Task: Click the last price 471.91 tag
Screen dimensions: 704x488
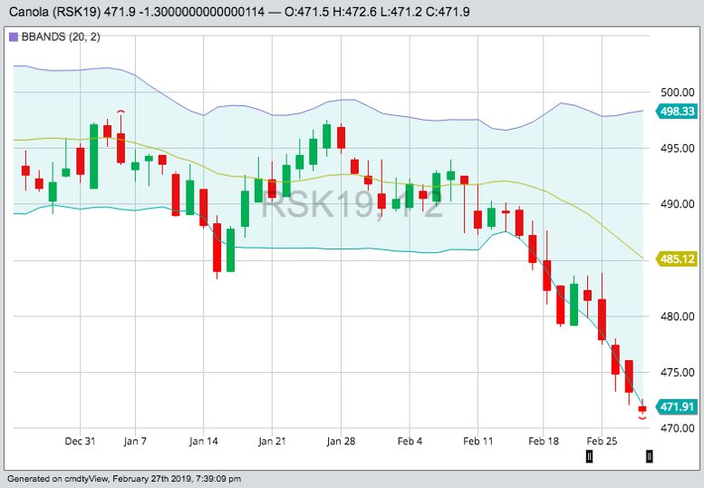Action: (677, 407)
